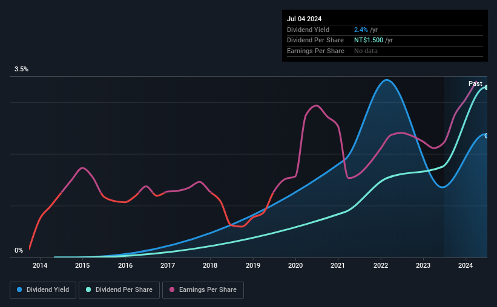Viewport: 497px width, 307px height.
Task: Click the 2016 x-axis label
Action: [x=125, y=265]
